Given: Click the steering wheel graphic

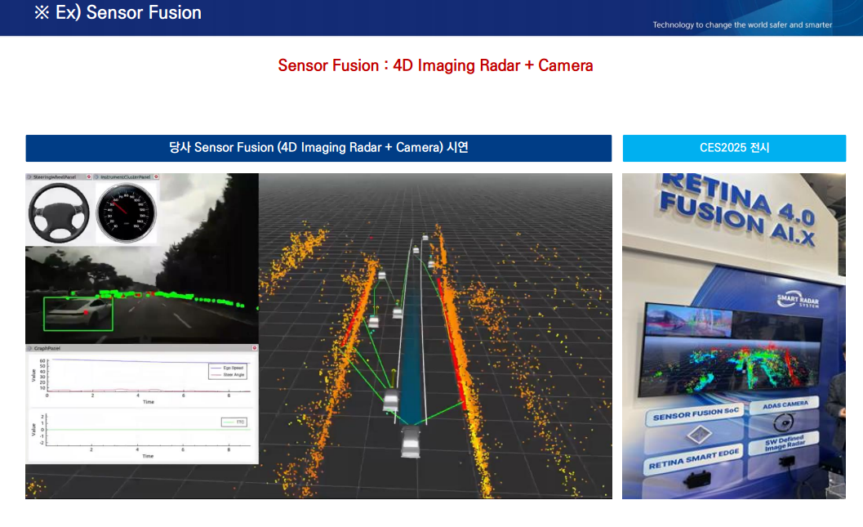Looking at the screenshot, I should coord(58,212).
